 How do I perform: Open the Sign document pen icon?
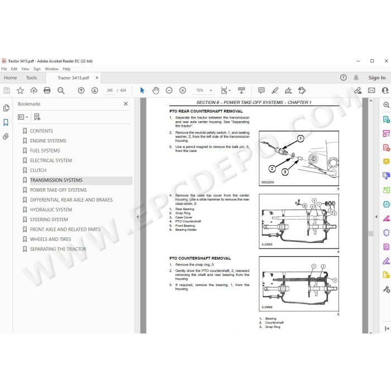(x=288, y=90)
